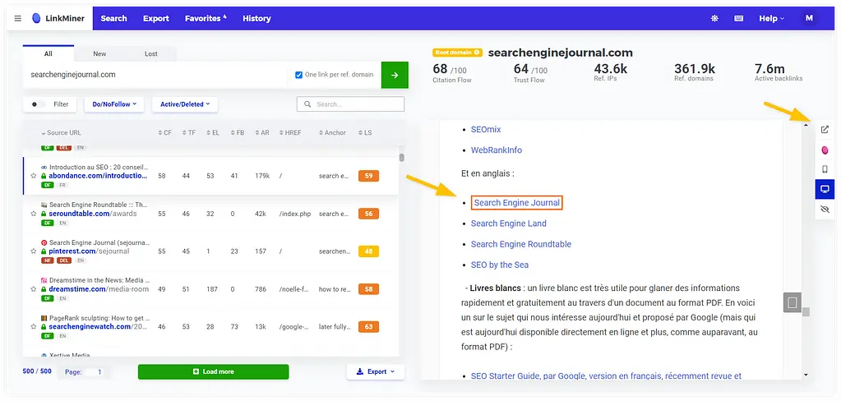
Task: Open seroundtable.com/awards link
Action: point(93,214)
